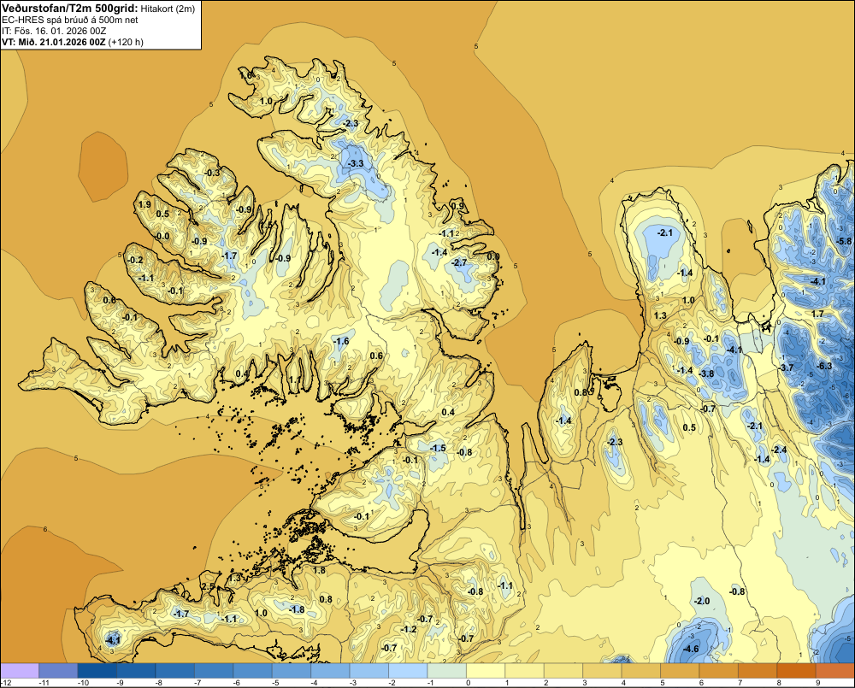
Task: Select the legend swatch between -11 and -10
Action: pyautogui.click(x=58, y=671)
